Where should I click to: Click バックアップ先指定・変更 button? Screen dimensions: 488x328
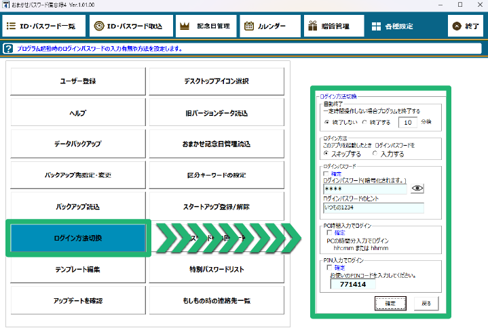coord(78,175)
